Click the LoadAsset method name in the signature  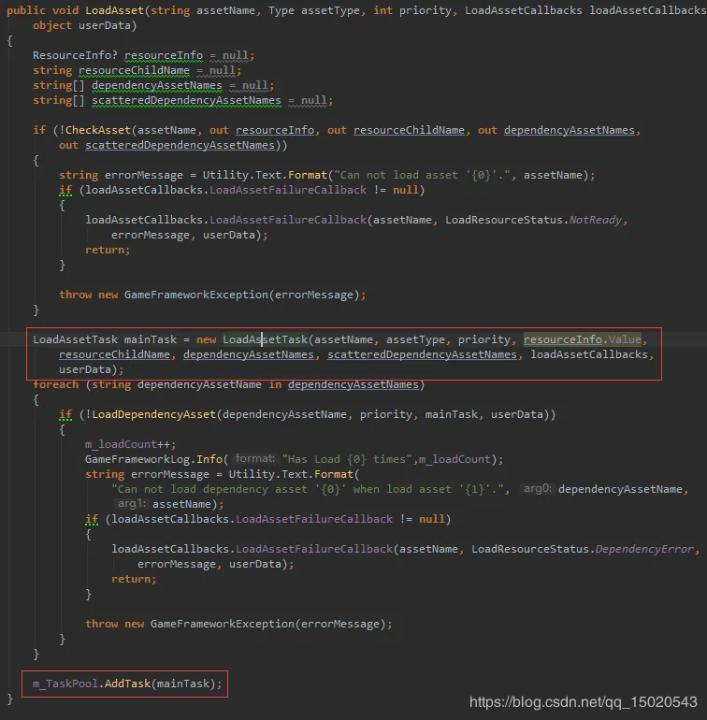(114, 10)
